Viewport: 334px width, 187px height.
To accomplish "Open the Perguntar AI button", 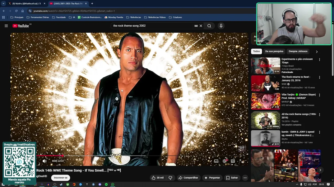I will tap(212, 178).
